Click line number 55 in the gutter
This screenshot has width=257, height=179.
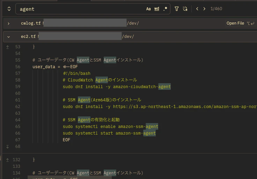click(18, 60)
